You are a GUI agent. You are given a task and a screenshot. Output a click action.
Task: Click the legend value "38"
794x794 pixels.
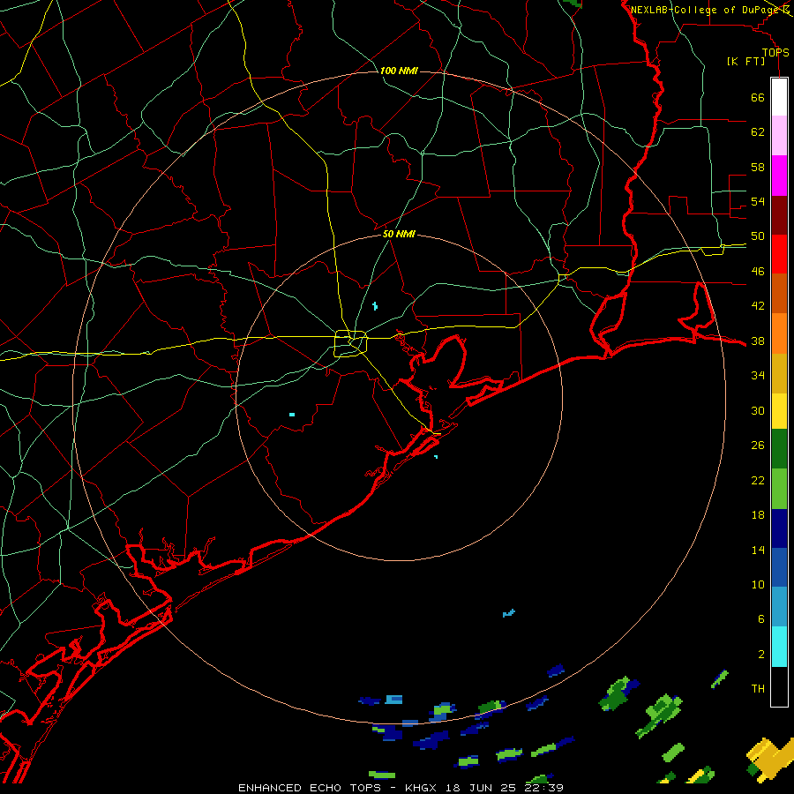758,341
